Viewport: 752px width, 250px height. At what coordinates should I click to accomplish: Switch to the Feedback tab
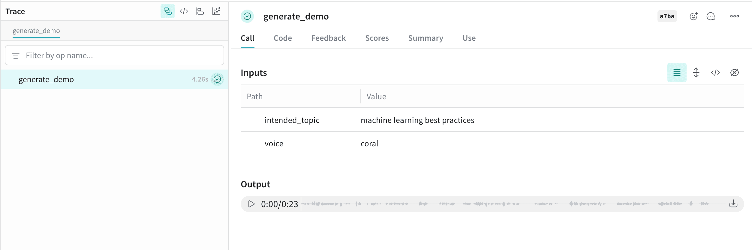click(328, 38)
